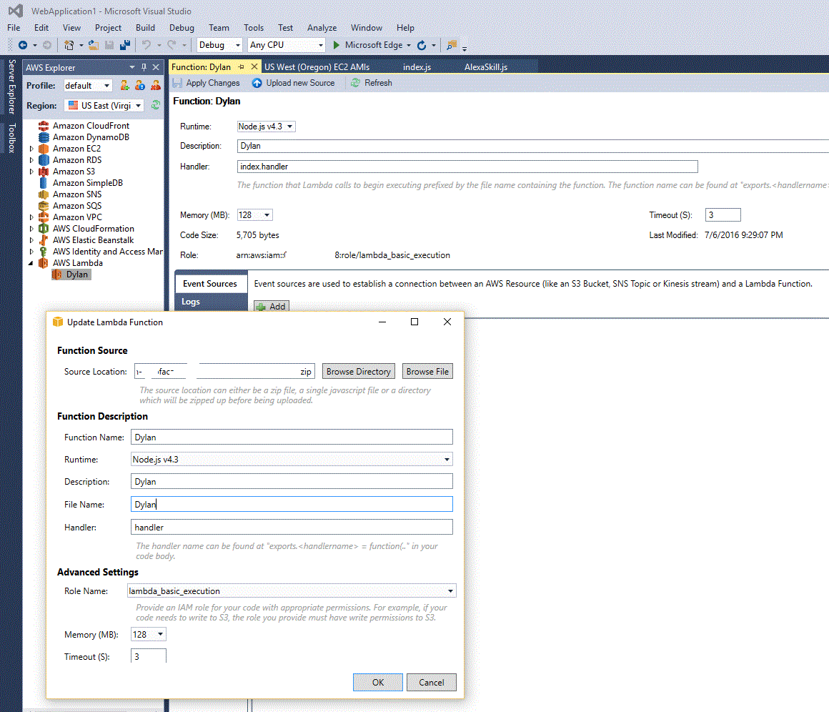
Task: Open the Region dropdown showing US East
Action: click(104, 105)
